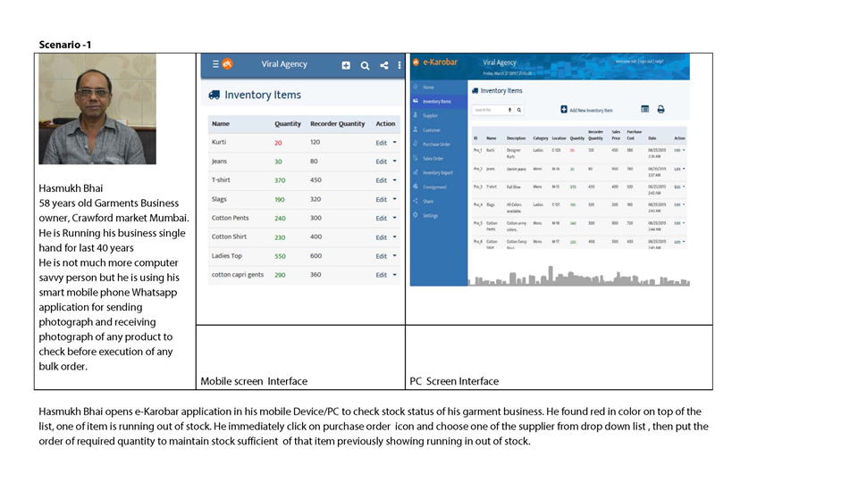Expand Edit dropdown for Ladies Top on mobile
Viewport: 858px width, 482px height.
pos(393,256)
